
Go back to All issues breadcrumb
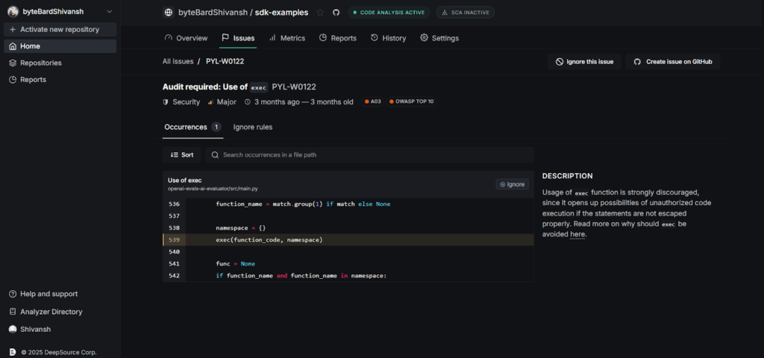pyautogui.click(x=178, y=61)
